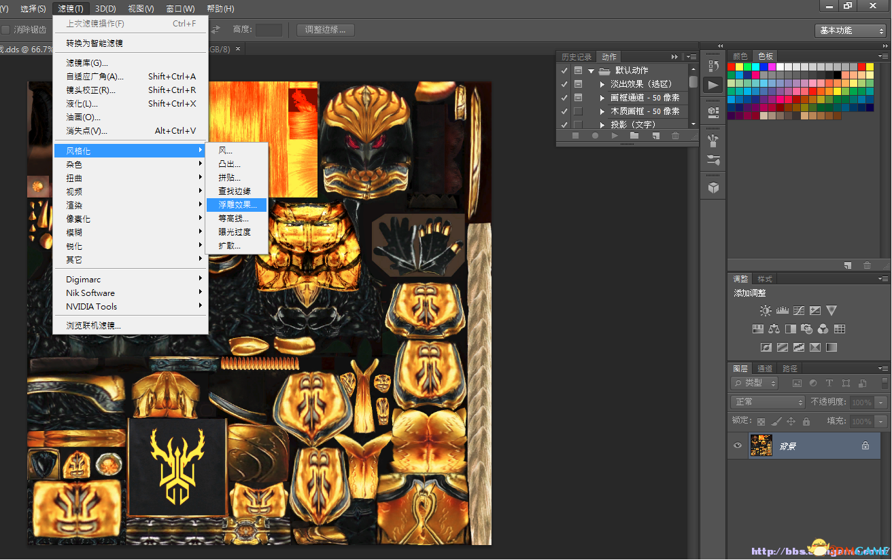Screen dimensions: 892x560
Task: Open the Brush Presets dock icon
Action: point(713,141)
